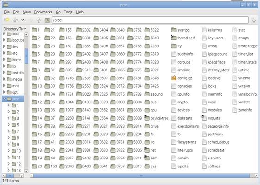Select the cpuinfo file icon
260x185 pixels.
click(174, 94)
